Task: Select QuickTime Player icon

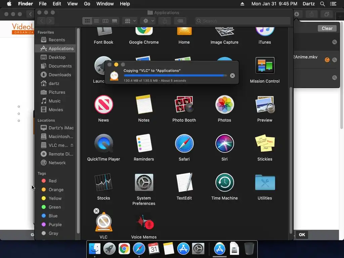Action: pos(103,143)
